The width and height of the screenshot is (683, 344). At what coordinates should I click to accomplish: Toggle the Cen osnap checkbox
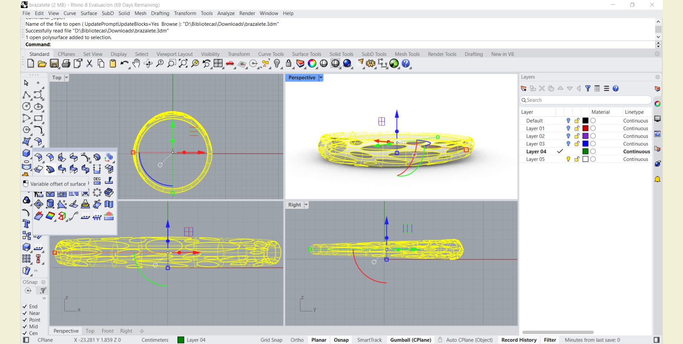(x=25, y=333)
